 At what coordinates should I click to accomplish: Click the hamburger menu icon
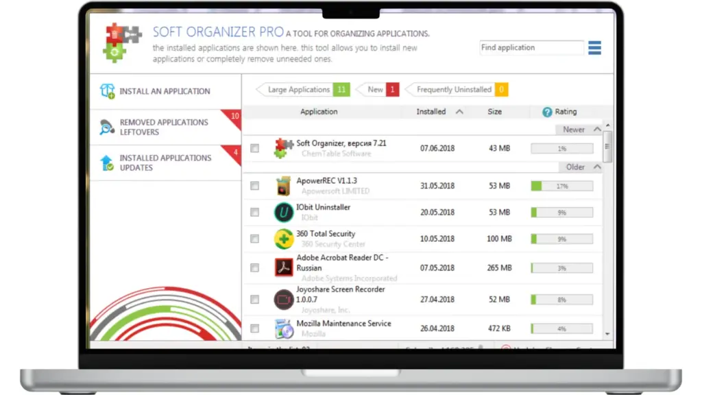coord(594,48)
